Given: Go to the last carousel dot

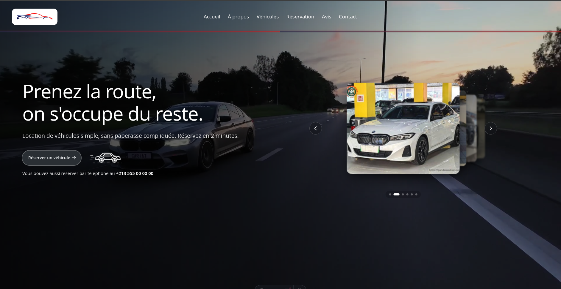Looking at the screenshot, I should pyautogui.click(x=416, y=195).
